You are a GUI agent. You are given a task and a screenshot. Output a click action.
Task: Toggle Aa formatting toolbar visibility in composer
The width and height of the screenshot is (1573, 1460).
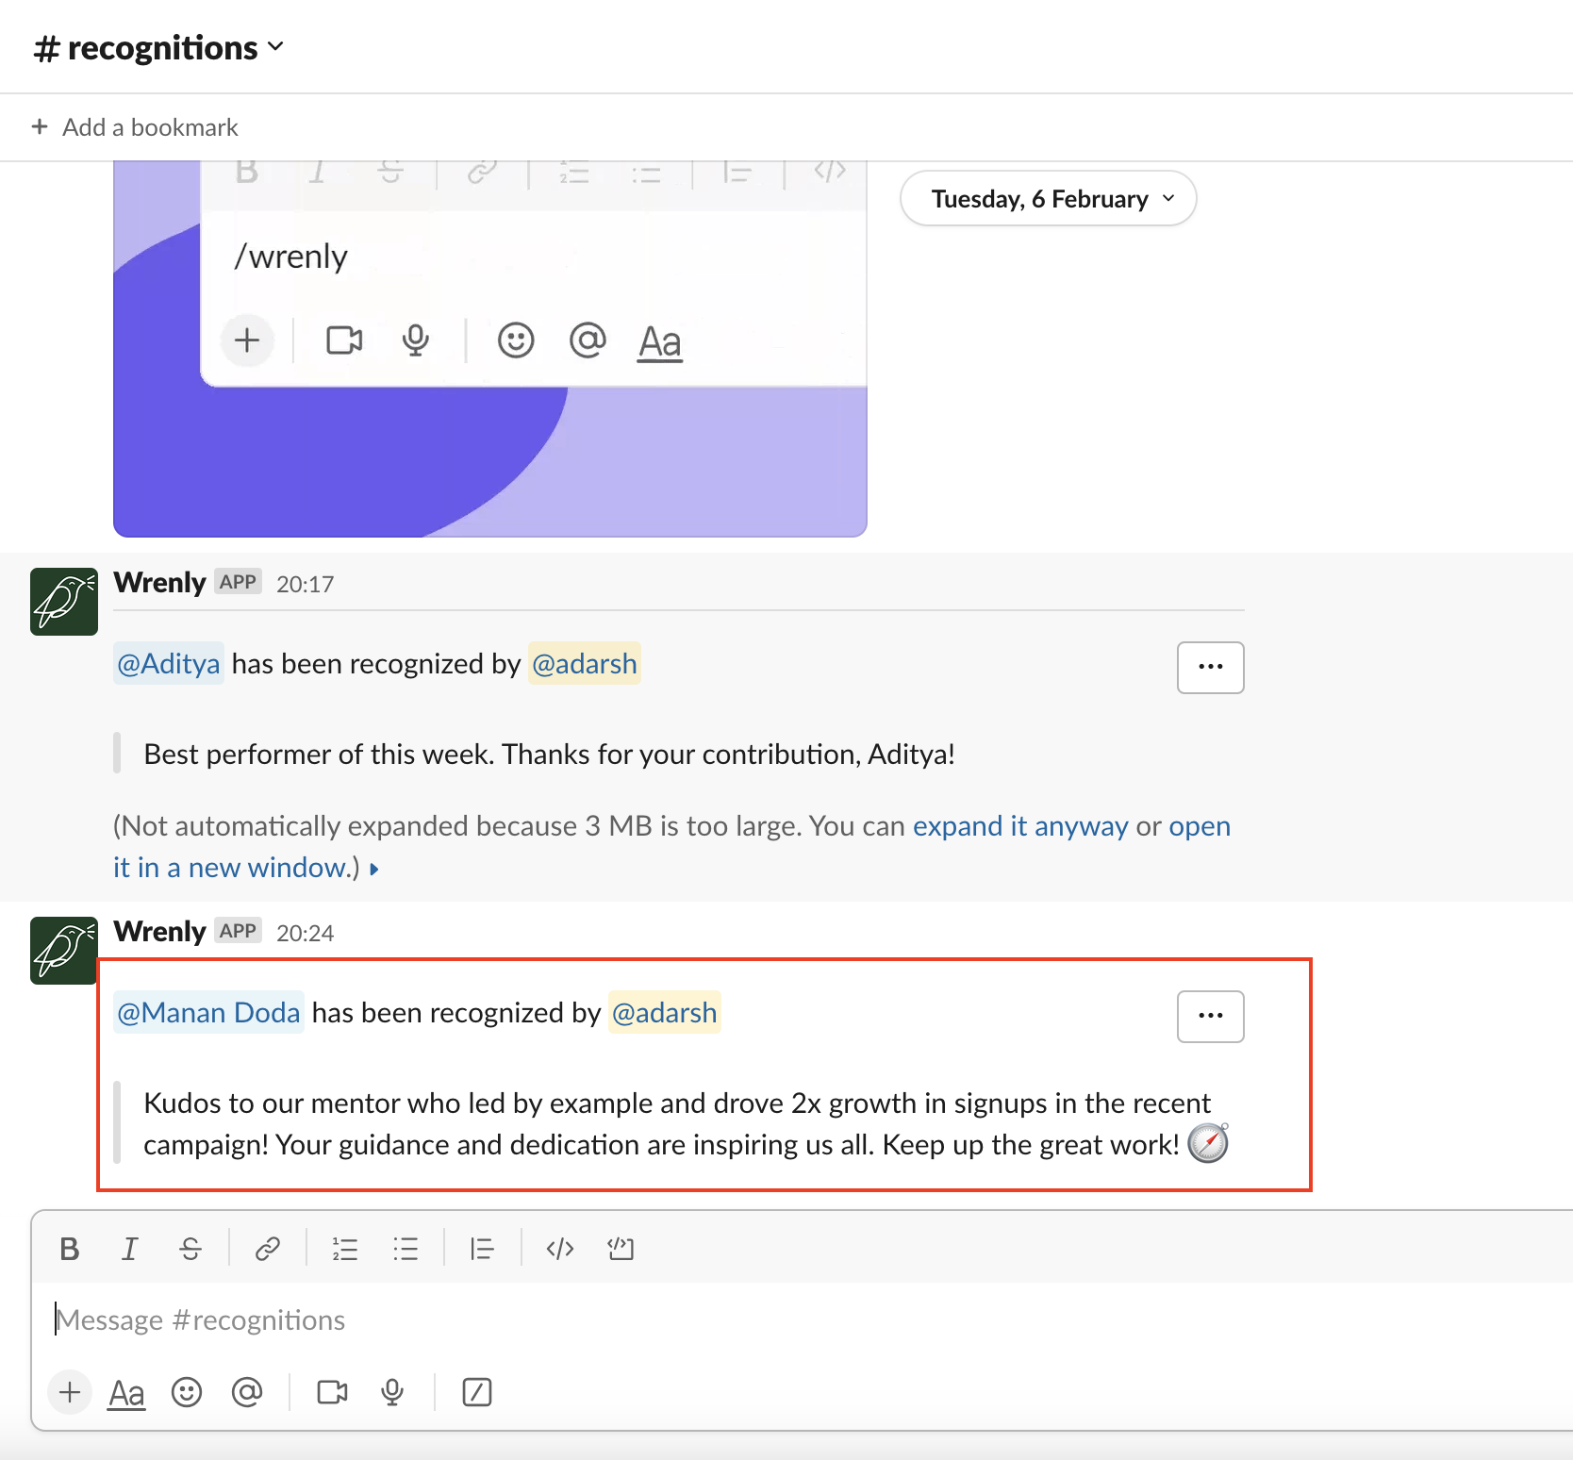coord(126,1392)
